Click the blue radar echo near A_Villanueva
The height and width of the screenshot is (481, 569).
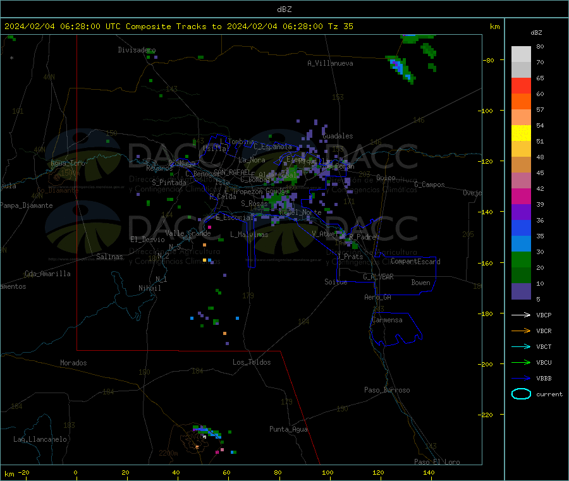[x=400, y=68]
